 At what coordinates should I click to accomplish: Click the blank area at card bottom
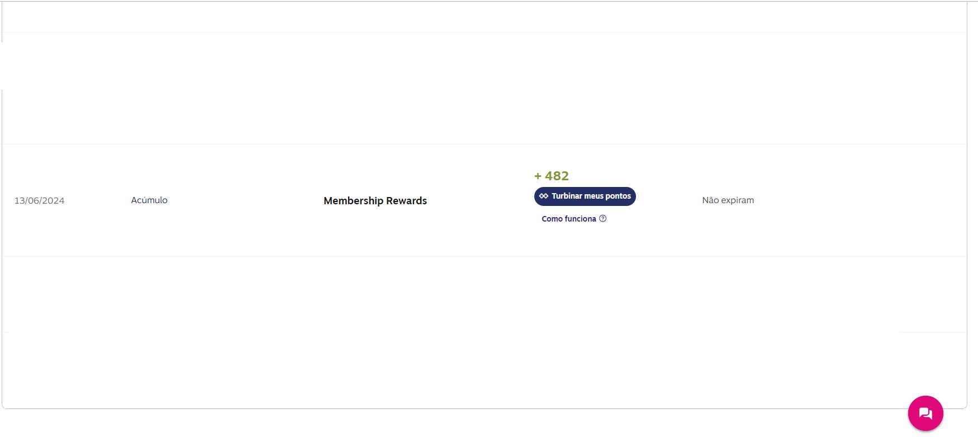[484, 371]
